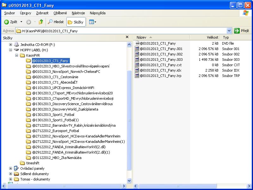253x190 pixels.
Task: Open the Zpět history dropdown arrow
Action: point(21,22)
